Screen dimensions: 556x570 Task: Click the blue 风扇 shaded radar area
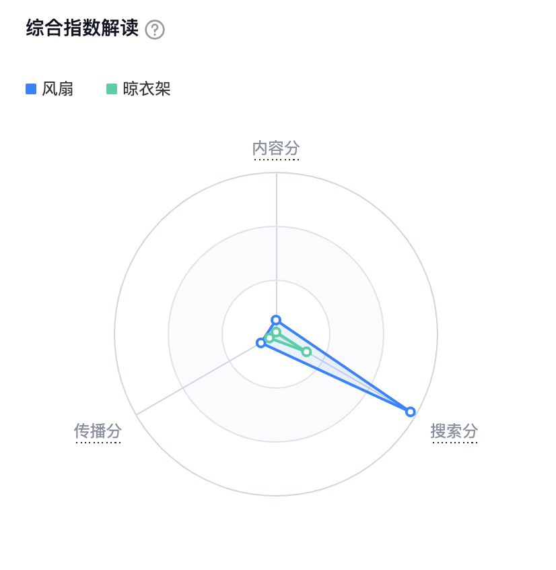[350, 379]
